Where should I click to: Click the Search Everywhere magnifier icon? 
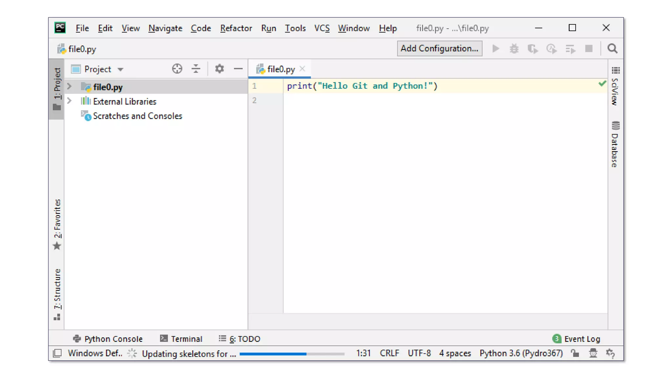(612, 49)
